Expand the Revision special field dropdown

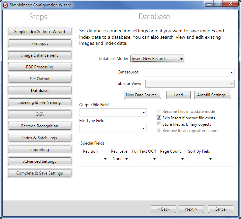[x=95, y=159]
